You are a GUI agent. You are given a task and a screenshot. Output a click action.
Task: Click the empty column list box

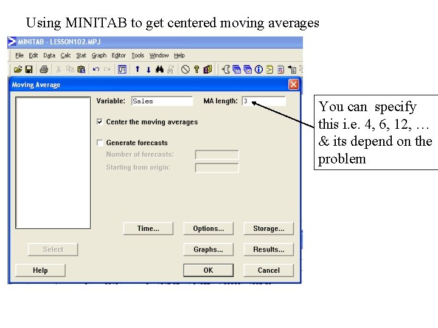tap(53, 163)
